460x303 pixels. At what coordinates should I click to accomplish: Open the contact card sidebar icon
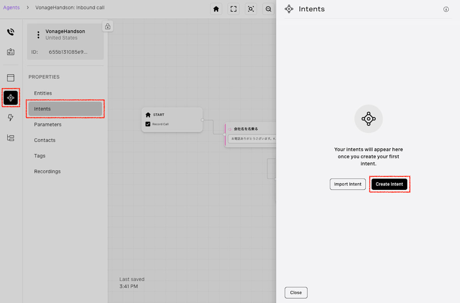11,52
